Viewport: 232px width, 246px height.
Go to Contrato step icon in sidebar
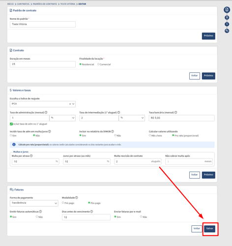227,17
